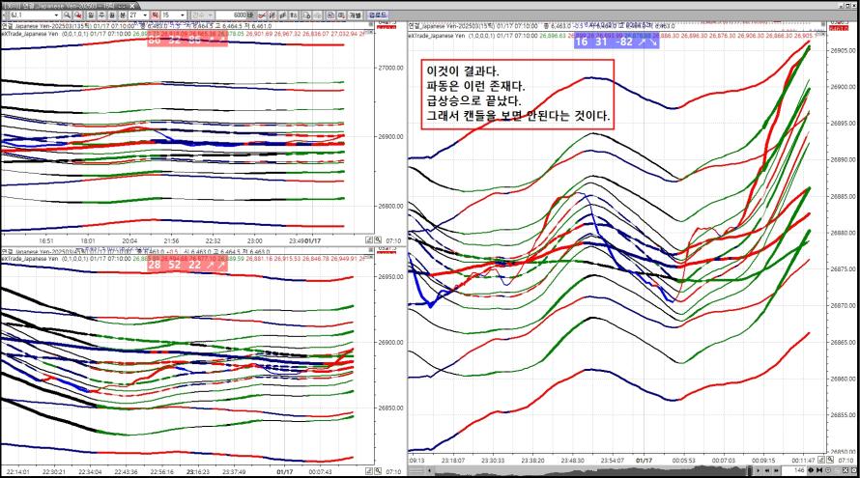Click the play arrow in the bottom chart controls
The height and width of the screenshot is (478, 860).
(759, 470)
